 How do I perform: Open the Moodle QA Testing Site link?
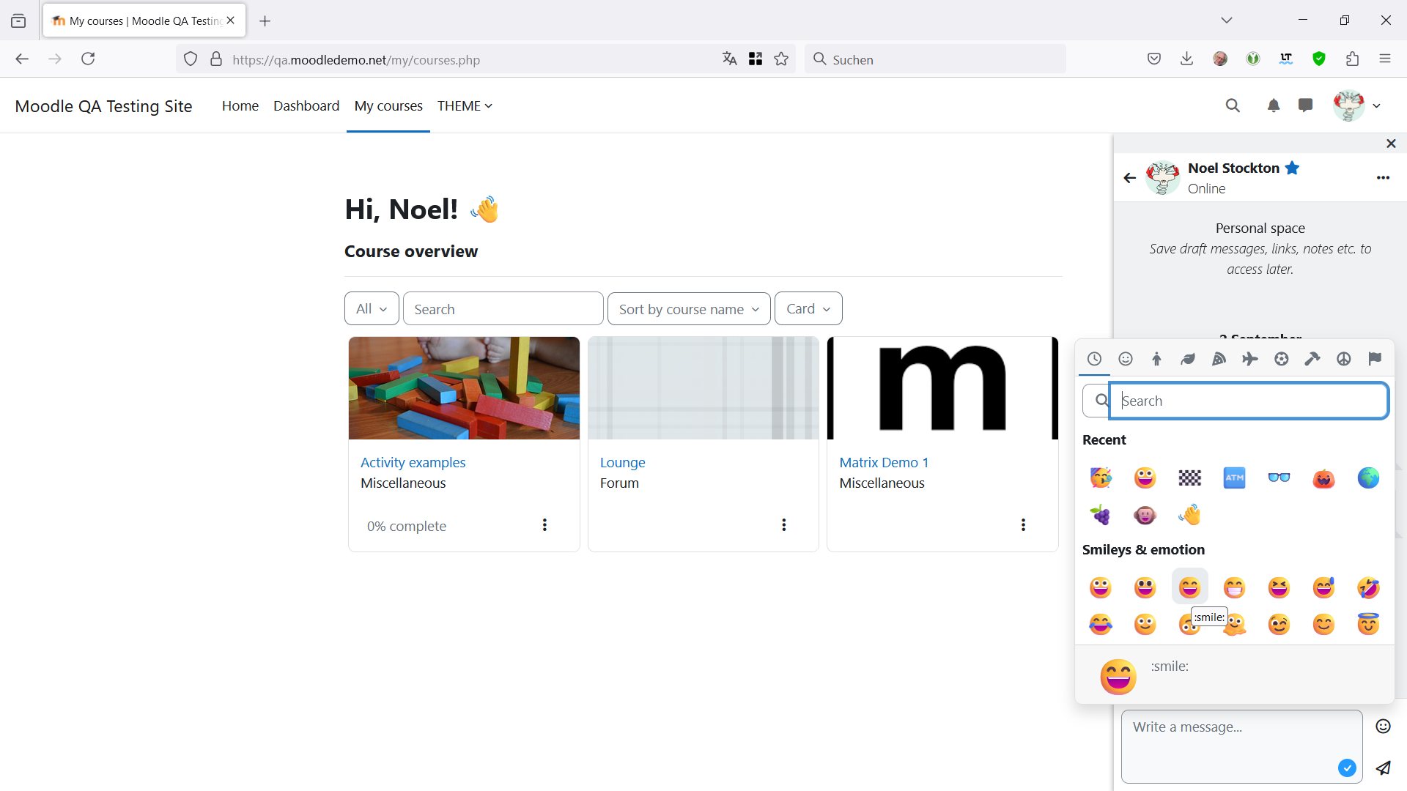click(x=103, y=106)
